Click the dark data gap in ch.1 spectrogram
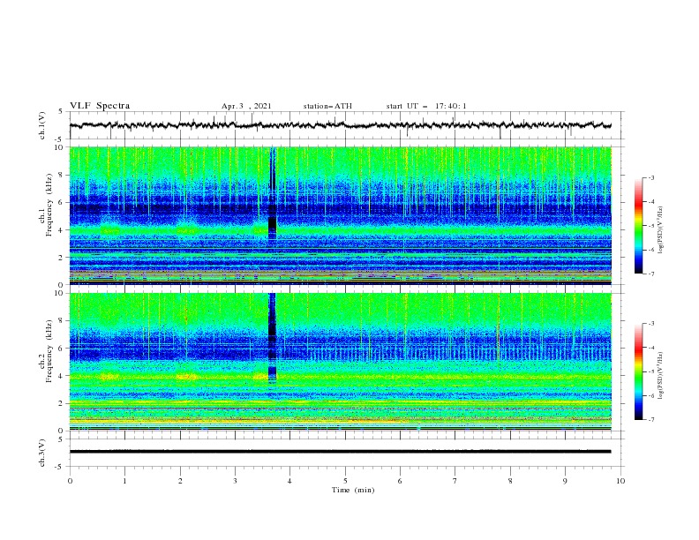This screenshot has width=699, height=540. pos(273,194)
